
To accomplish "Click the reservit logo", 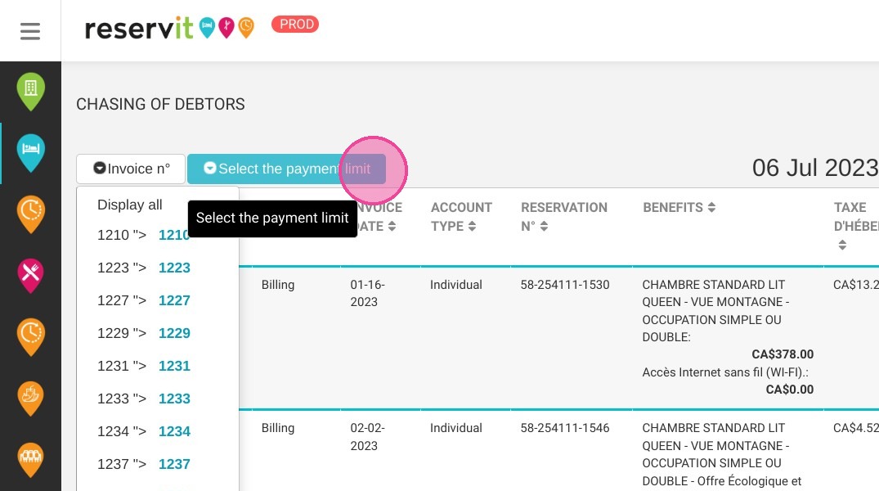I will click(138, 28).
